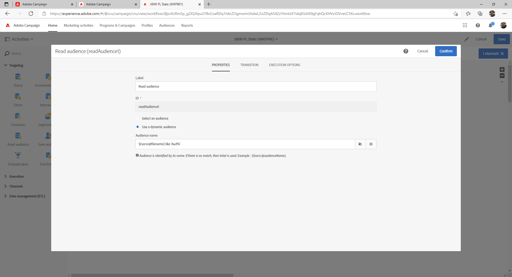Go to Home menu
Screen dimensions: 512x277
53,25
